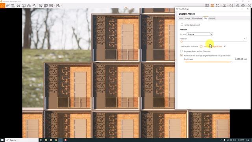Click the Brightness slider handle
Image resolution: width=252 pixels, height=142 pixels.
coord(231,62)
